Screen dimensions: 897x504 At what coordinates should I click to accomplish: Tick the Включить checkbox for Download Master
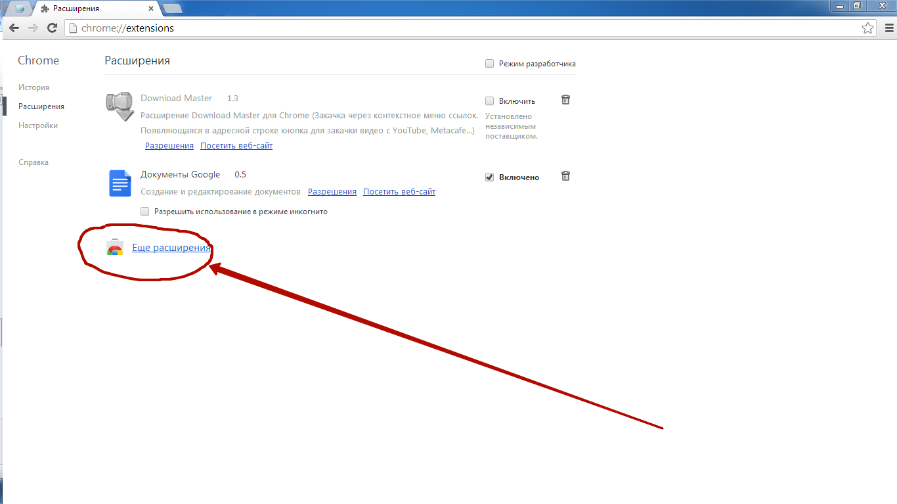tap(489, 101)
